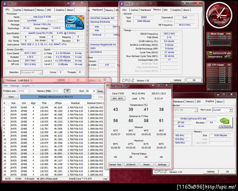The width and height of the screenshot is (238, 191).
Task: Click the XS Bench button in Real Temp
Action: (131, 164)
